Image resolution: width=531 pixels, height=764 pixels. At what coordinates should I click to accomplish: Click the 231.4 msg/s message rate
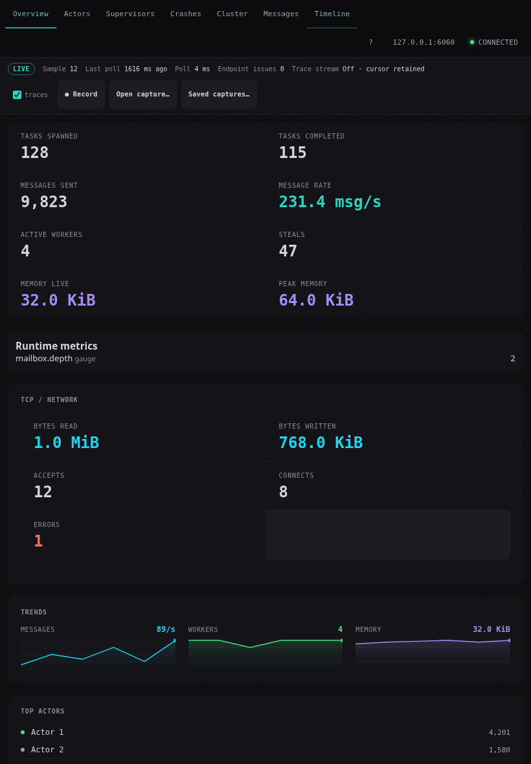click(330, 202)
